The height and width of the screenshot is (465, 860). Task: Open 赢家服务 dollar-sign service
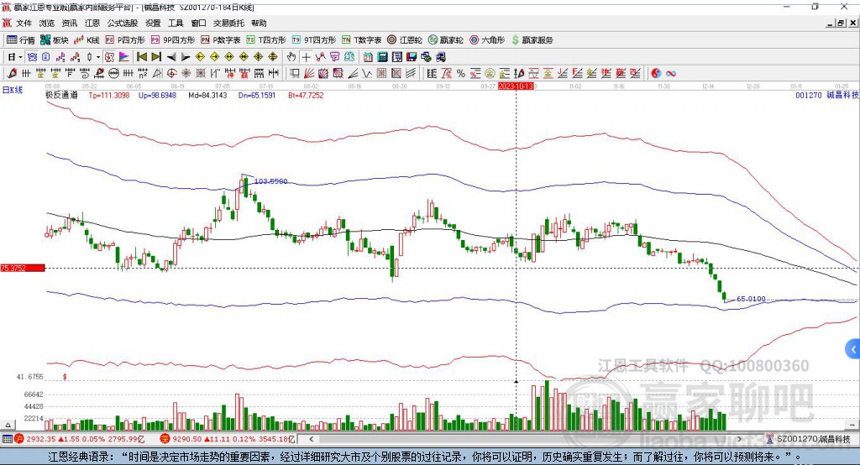(x=532, y=40)
